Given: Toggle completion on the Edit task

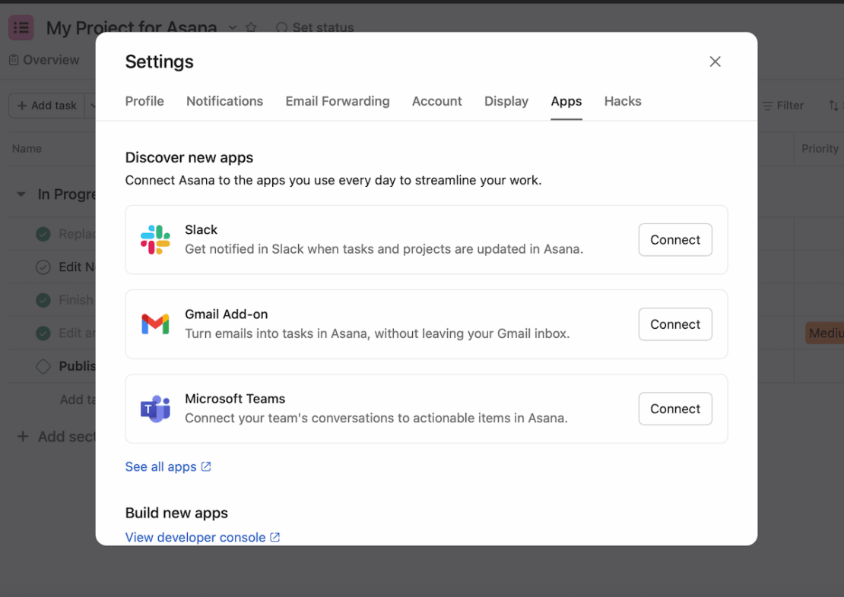Looking at the screenshot, I should pyautogui.click(x=43, y=267).
